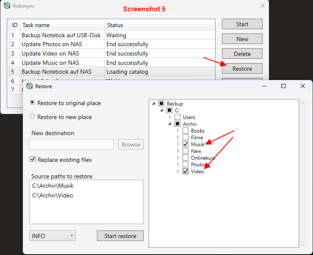The image size is (313, 255).
Task: Click the Restore button in main window
Action: coord(242,69)
